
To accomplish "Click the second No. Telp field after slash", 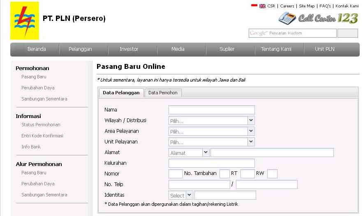I will (x=267, y=184).
